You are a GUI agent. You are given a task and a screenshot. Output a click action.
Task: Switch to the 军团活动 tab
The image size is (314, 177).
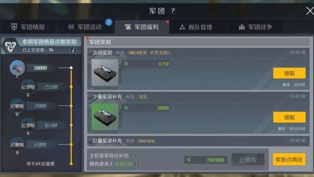click(x=85, y=27)
